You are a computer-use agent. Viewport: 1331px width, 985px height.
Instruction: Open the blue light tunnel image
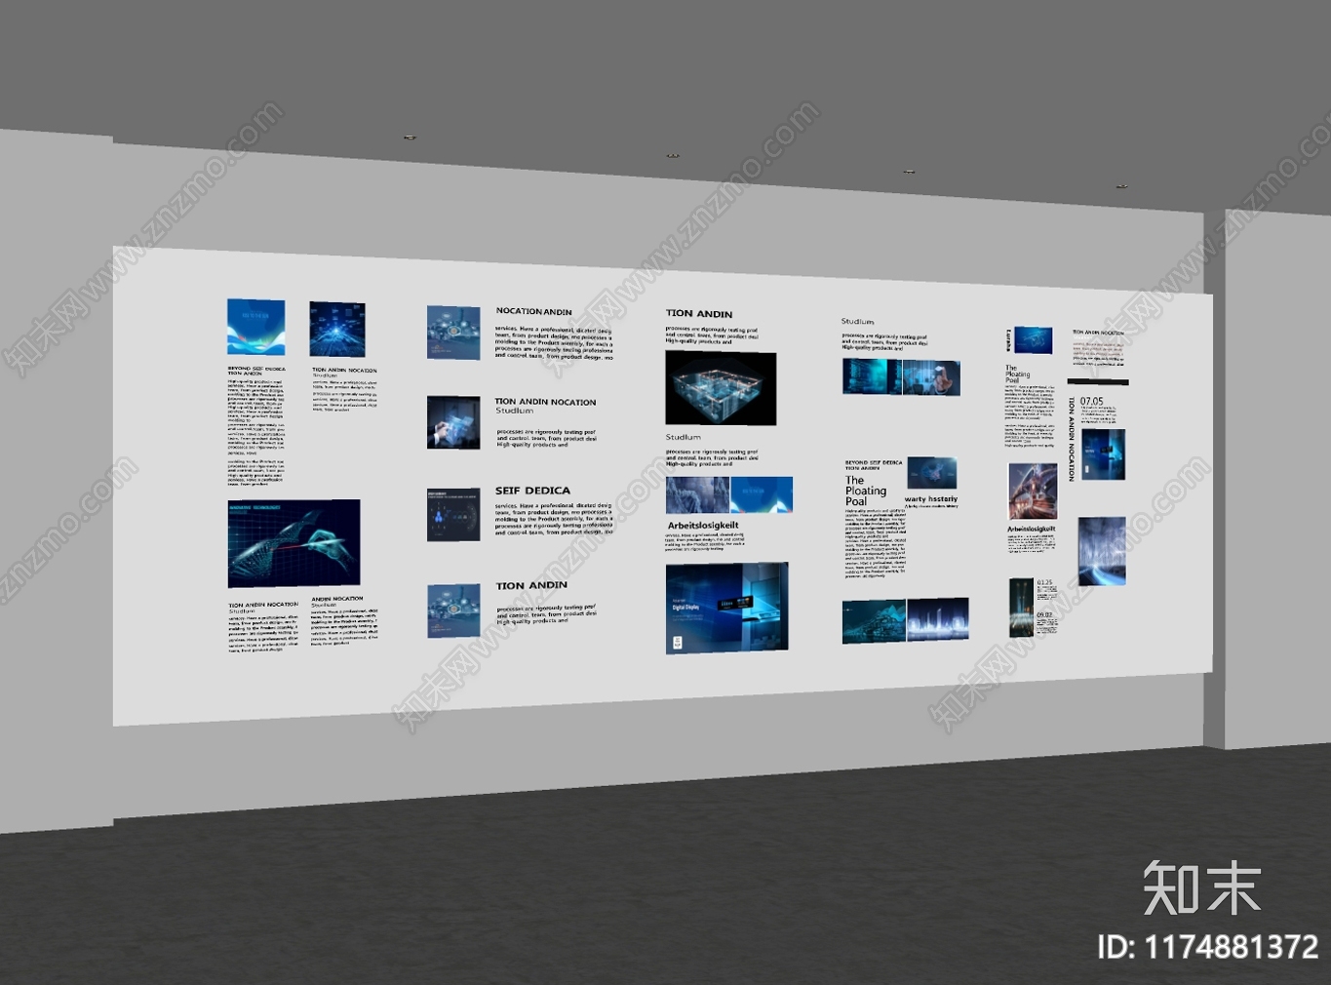1102,551
